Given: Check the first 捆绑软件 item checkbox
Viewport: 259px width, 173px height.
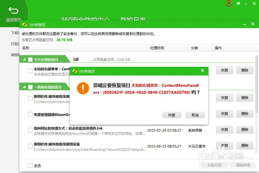Looking at the screenshot, I should tap(30, 98).
